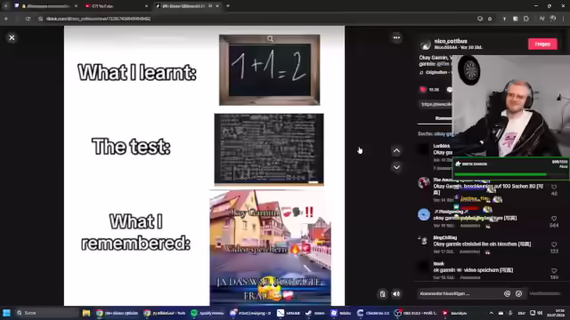Click the comment input field
Image resolution: width=570 pixels, height=320 pixels.
click(x=460, y=293)
